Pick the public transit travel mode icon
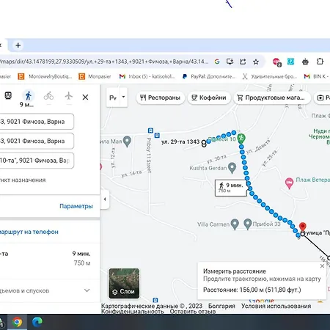This screenshot has height=330, width=330. tap(8, 95)
